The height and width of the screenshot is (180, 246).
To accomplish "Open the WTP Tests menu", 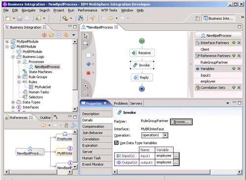I will 109,10.
